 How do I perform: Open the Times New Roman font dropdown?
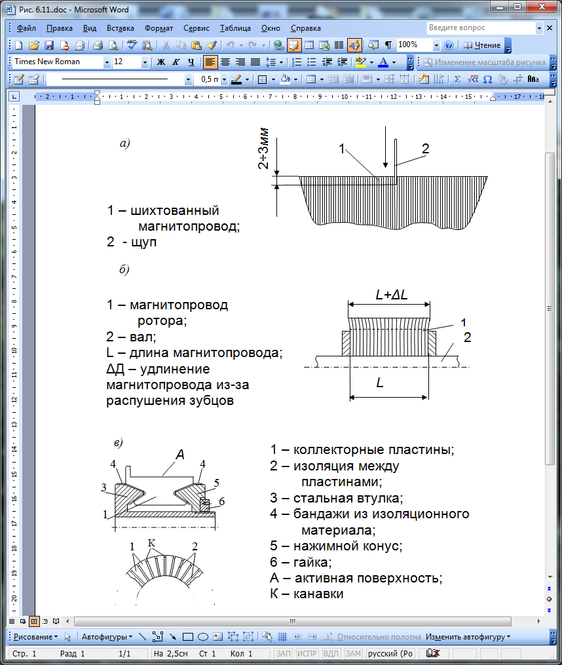click(107, 62)
